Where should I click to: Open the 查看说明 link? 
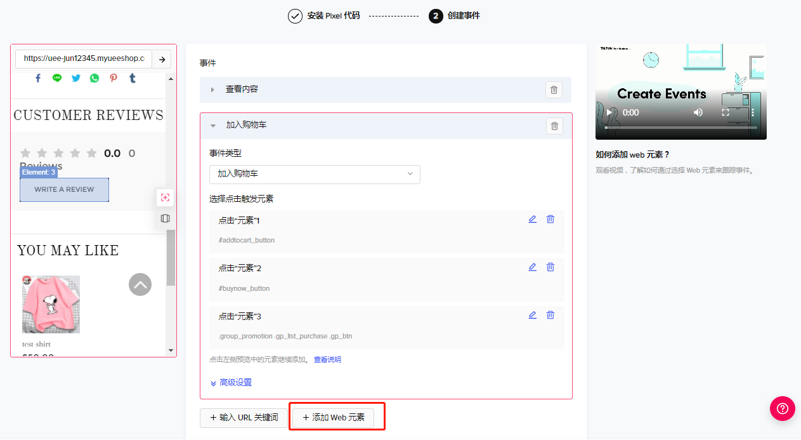327,359
